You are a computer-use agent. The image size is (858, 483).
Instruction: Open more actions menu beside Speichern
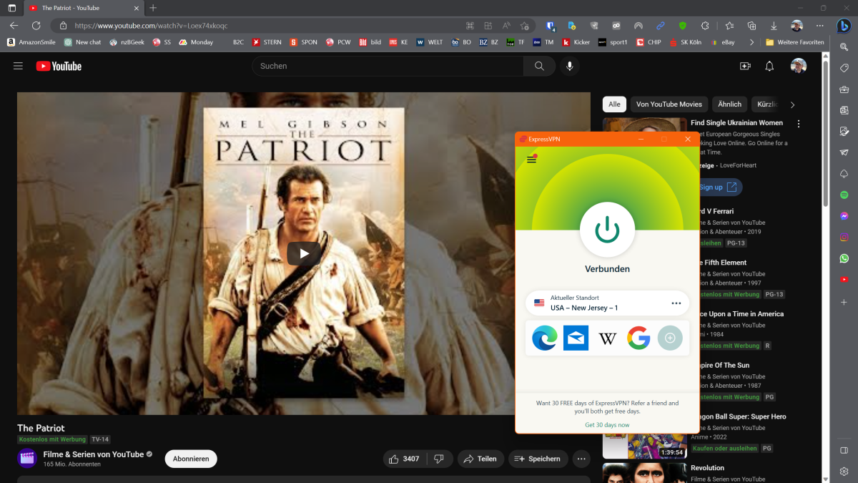582,459
